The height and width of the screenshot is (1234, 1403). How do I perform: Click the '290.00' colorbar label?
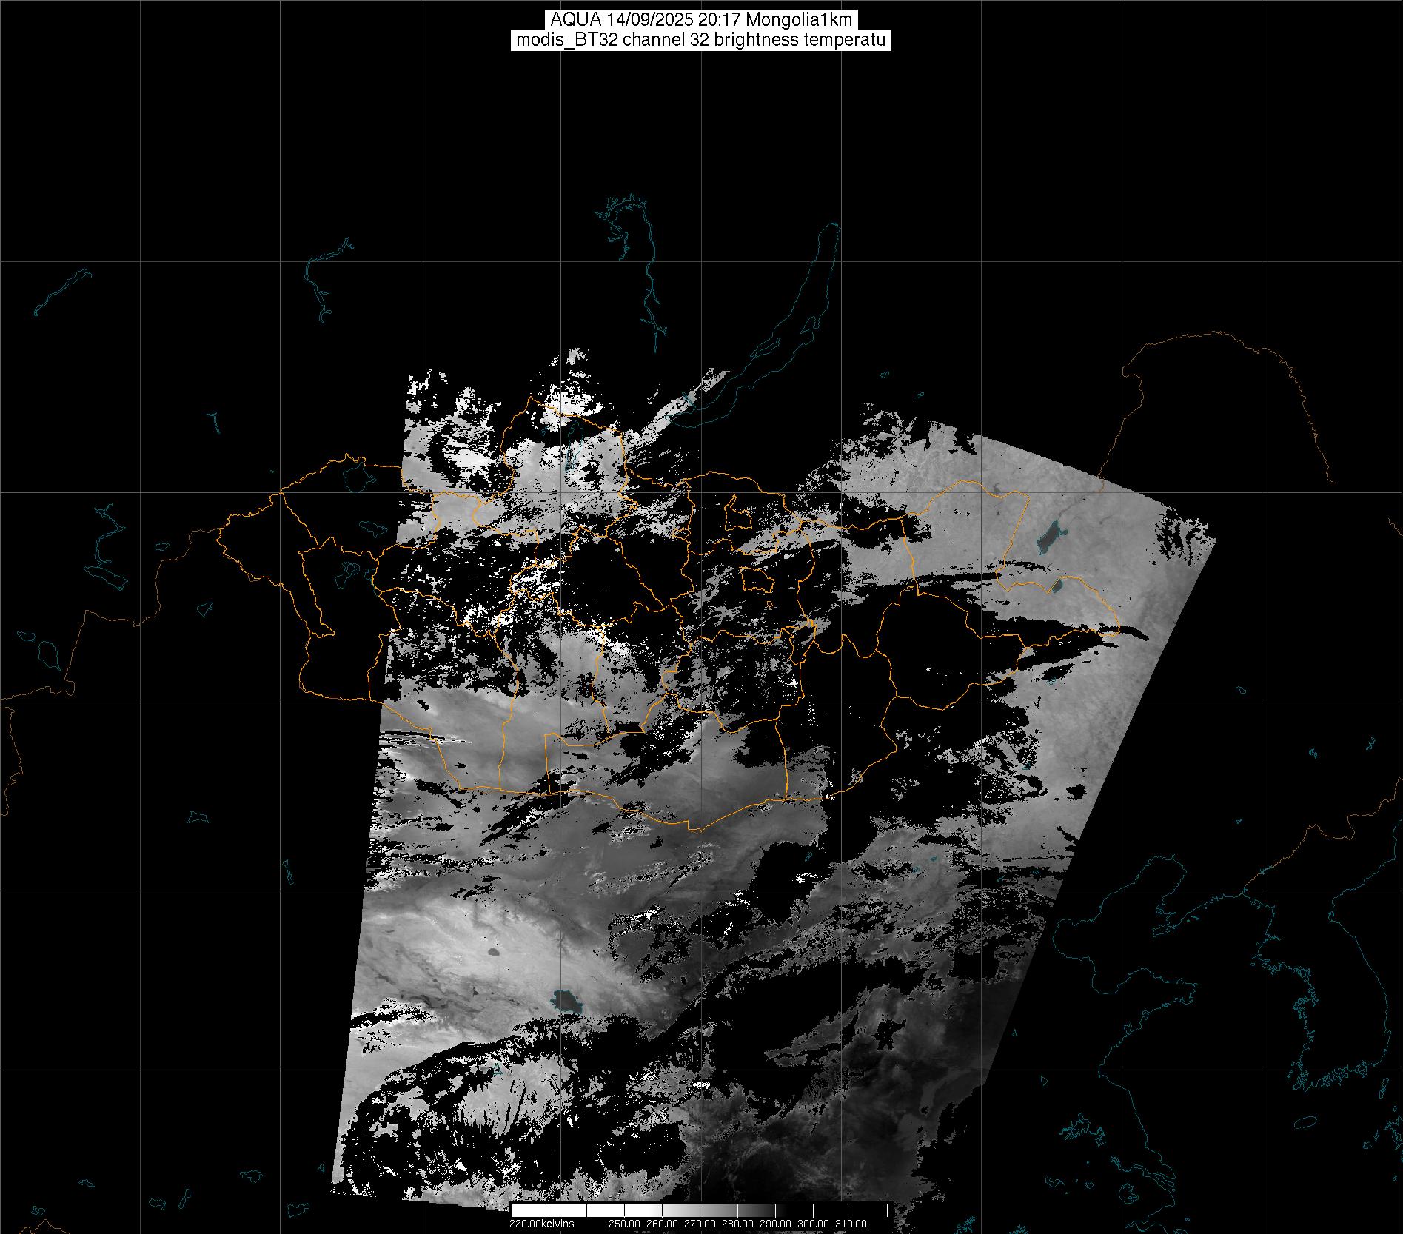coord(775,1224)
